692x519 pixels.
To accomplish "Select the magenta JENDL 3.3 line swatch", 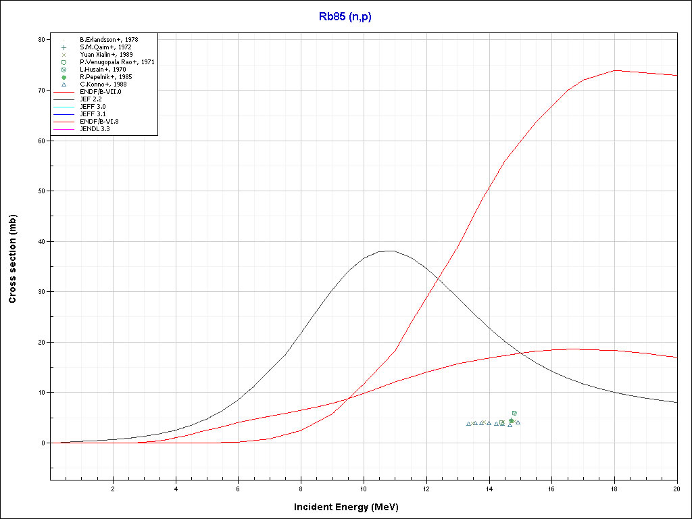I will point(64,129).
